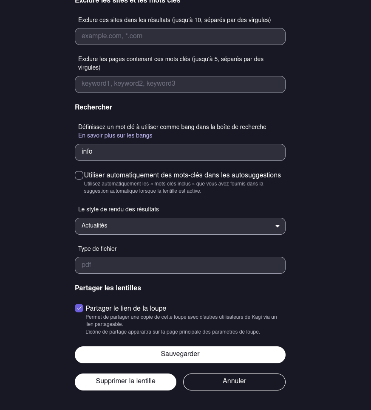Click the 'Le style de rendu des résultats' label
371x410 pixels.
(119, 210)
